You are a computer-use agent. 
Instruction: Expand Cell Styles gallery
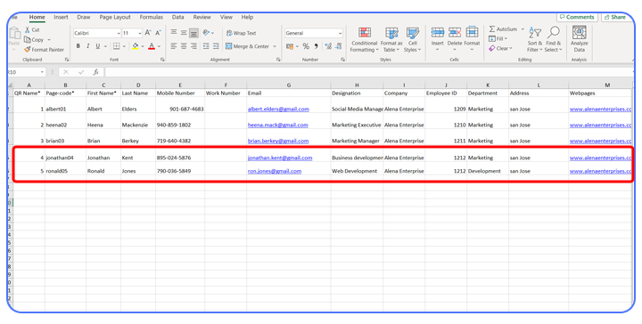point(412,40)
